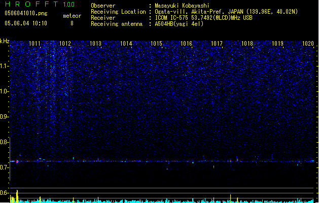Screen dimensions: 319x203
Task: Click the 1.1 kHz frequency label
Action: (4, 66)
